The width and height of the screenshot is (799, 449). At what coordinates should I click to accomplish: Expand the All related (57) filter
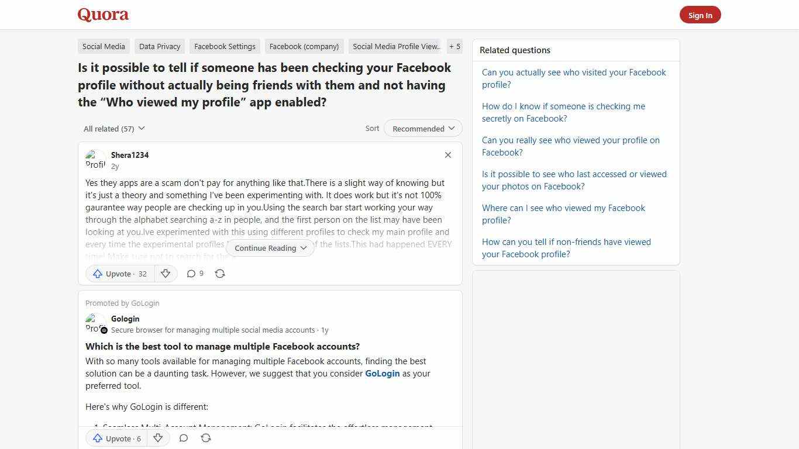114,128
